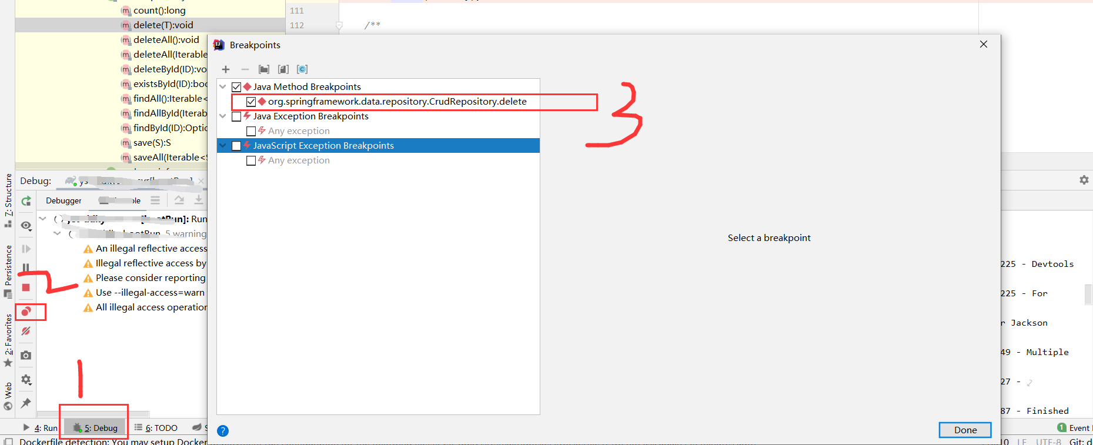Rerun the debug session
This screenshot has height=445, width=1093.
[x=26, y=201]
